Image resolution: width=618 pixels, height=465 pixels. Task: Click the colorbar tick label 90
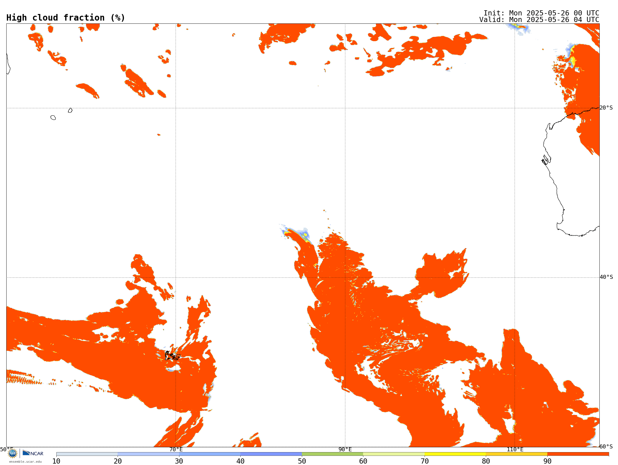pyautogui.click(x=547, y=461)
